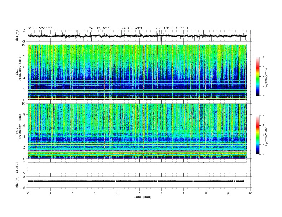Click the ch.1 voltage waveform trace
Viewport: 282px width, 217px height.
[x=137, y=36]
